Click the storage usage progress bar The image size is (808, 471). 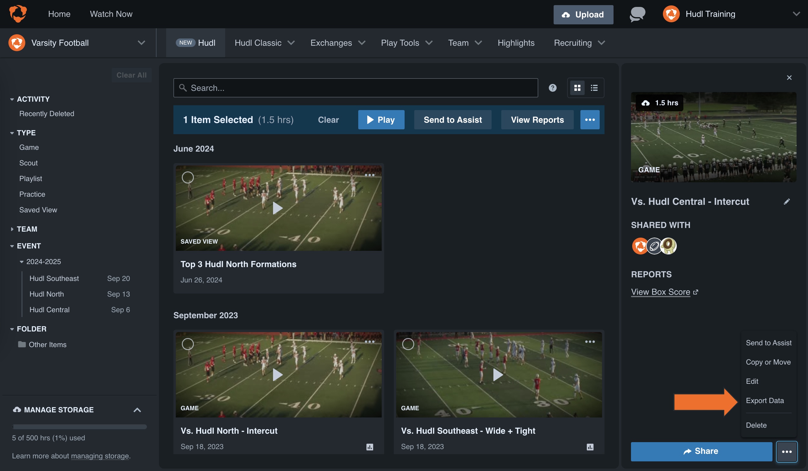point(79,427)
